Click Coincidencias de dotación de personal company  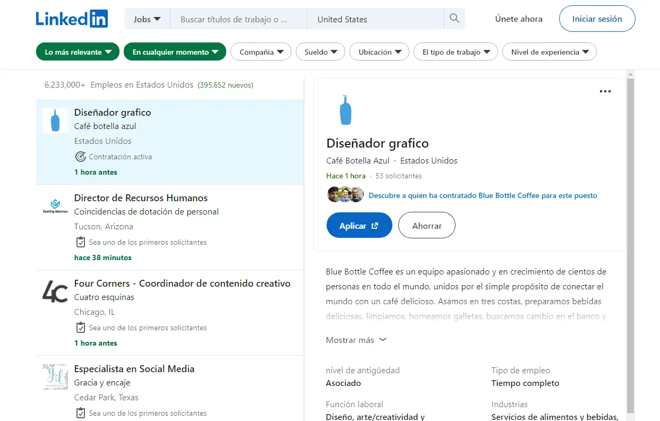click(147, 212)
